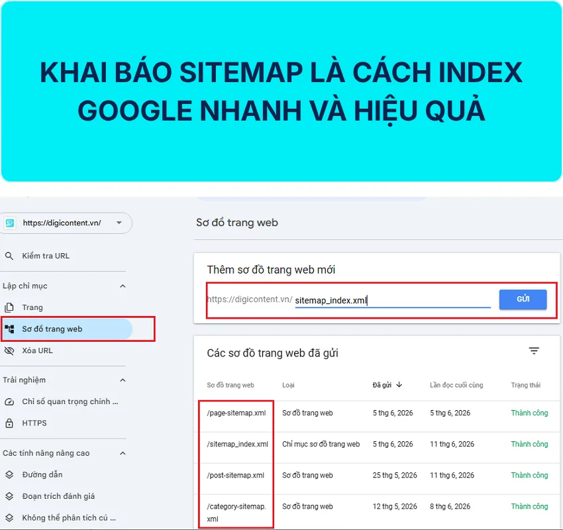Click the sitemap URL input field
The height and width of the screenshot is (530, 563).
(x=393, y=300)
